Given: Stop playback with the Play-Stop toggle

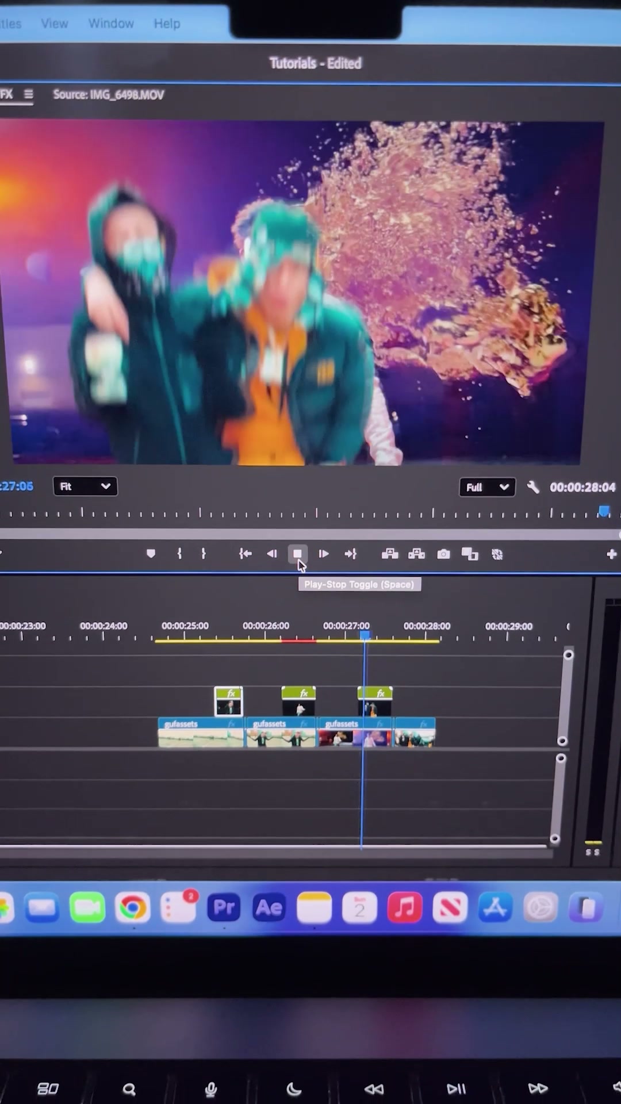Looking at the screenshot, I should (297, 554).
